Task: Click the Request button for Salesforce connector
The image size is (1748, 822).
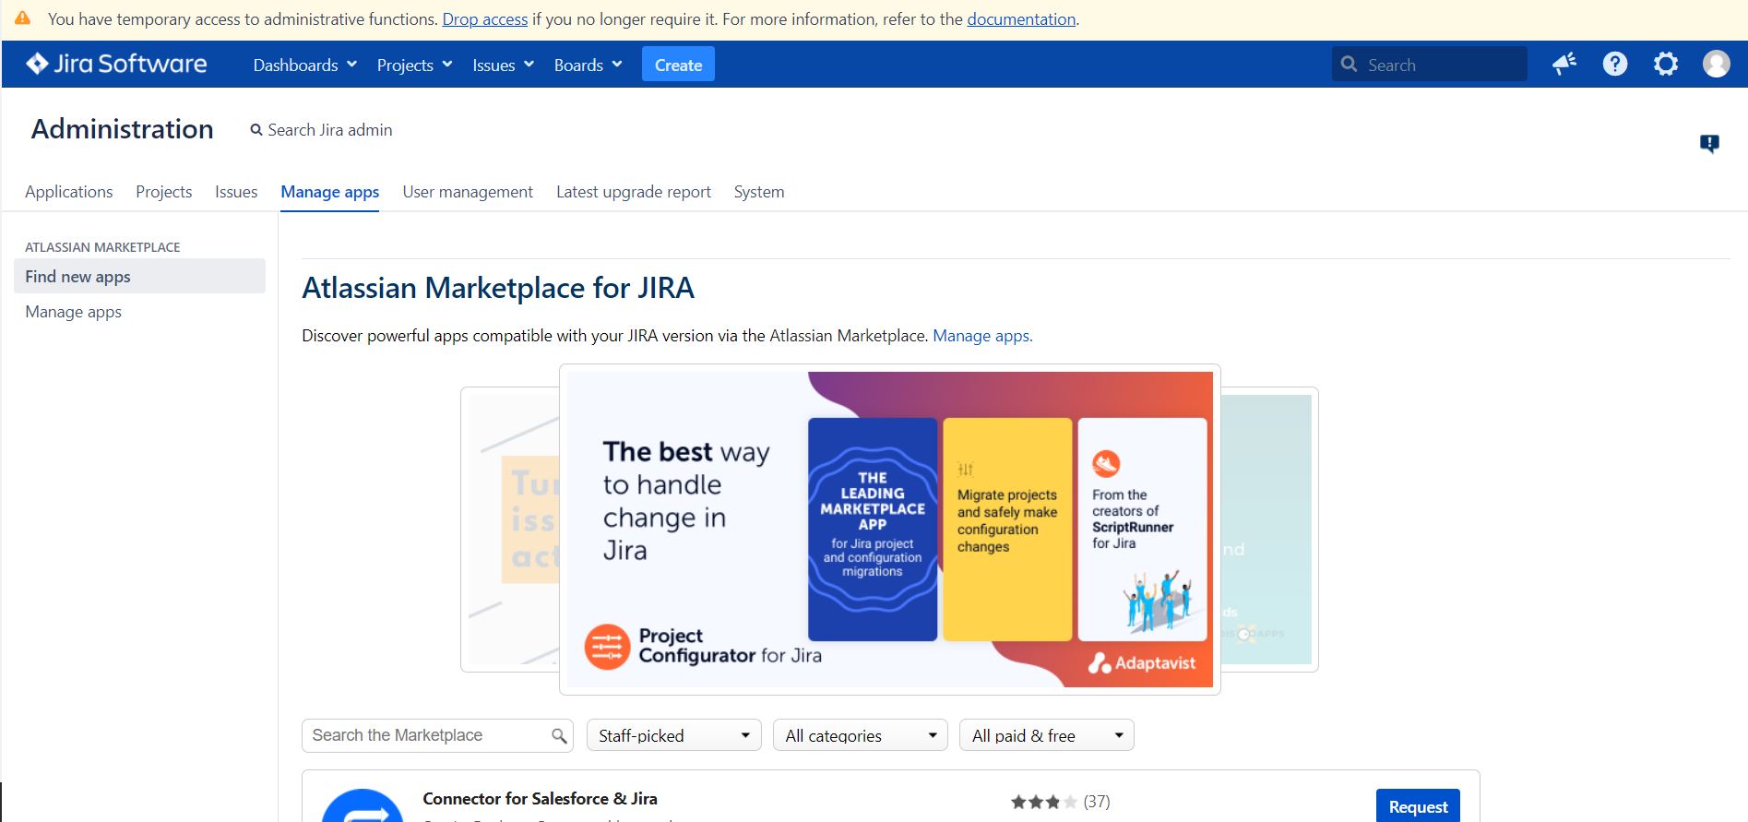Action: point(1418,805)
